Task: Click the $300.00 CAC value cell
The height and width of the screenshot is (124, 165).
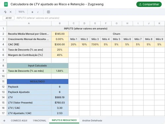Action: click(x=60, y=44)
